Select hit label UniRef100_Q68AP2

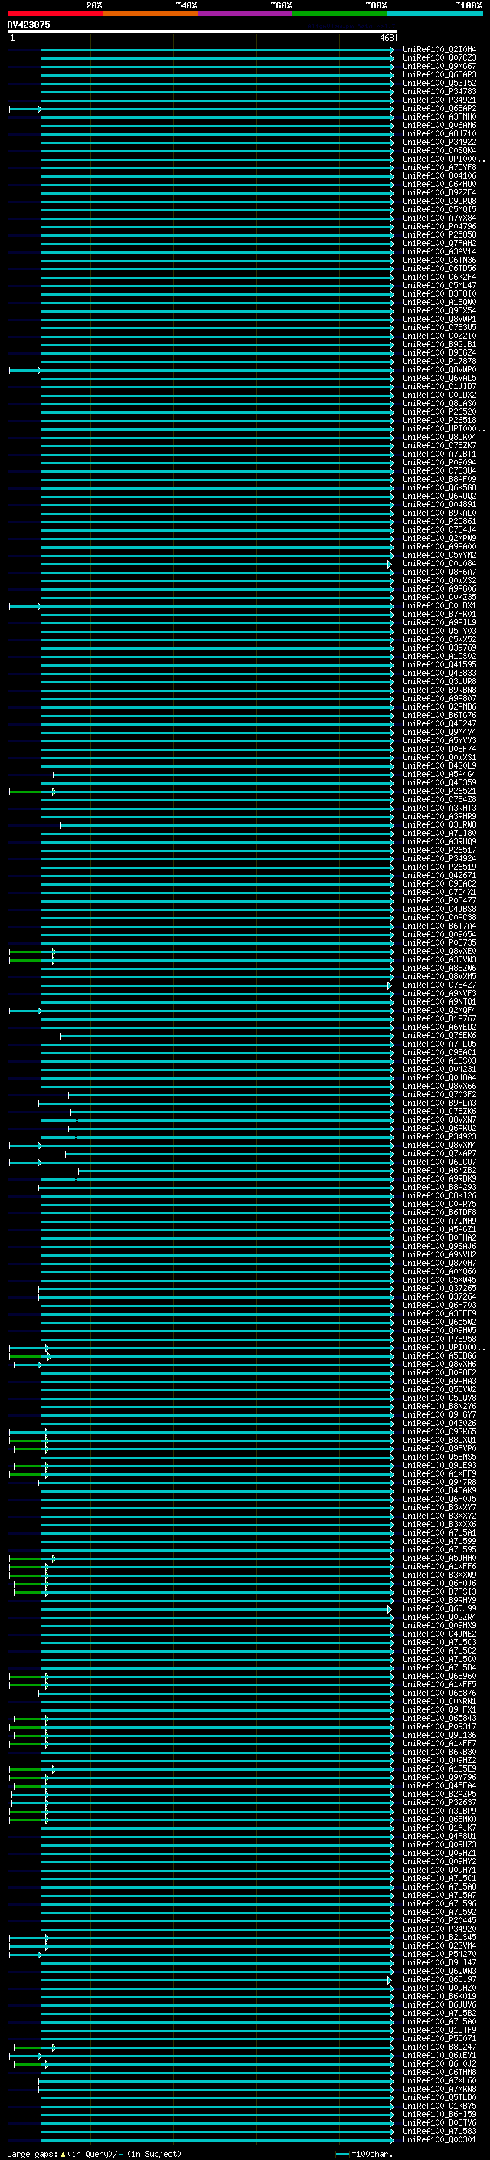[x=439, y=108]
